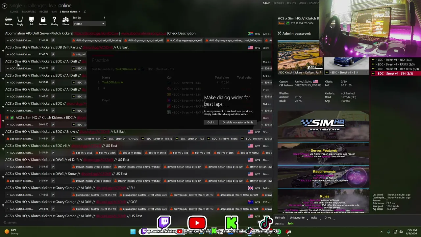Toggle the Full servers filter
Screen dimensions: 421x237
(31, 21)
